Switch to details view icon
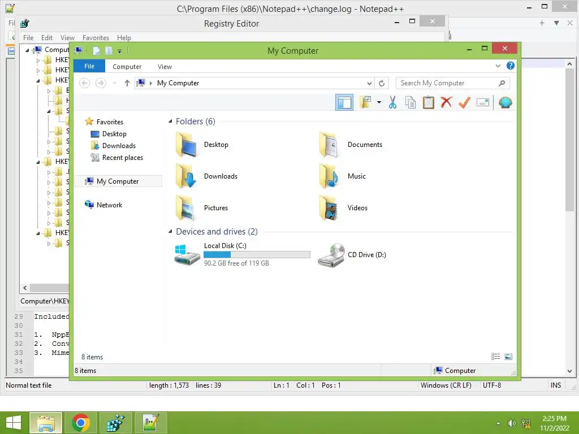579x434 pixels. pos(495,356)
